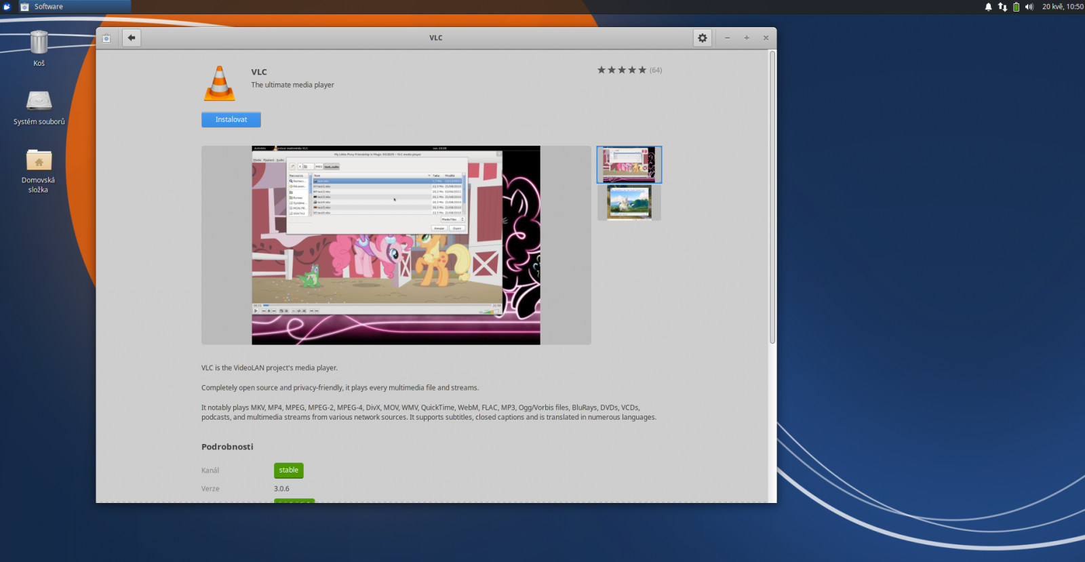Check the battery indicator in the panel
This screenshot has width=1085, height=562.
(1016, 7)
